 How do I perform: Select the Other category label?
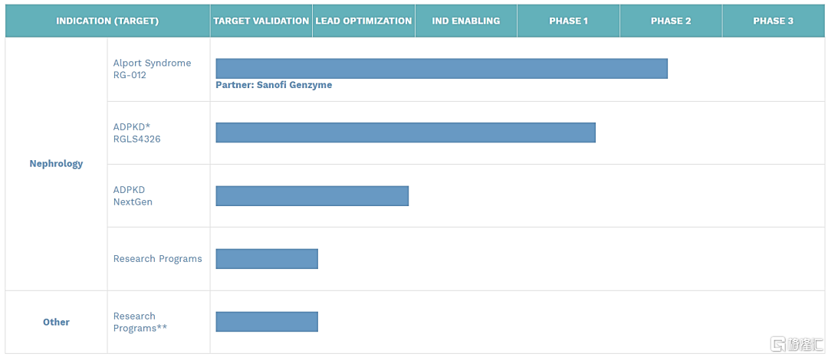[x=56, y=323]
